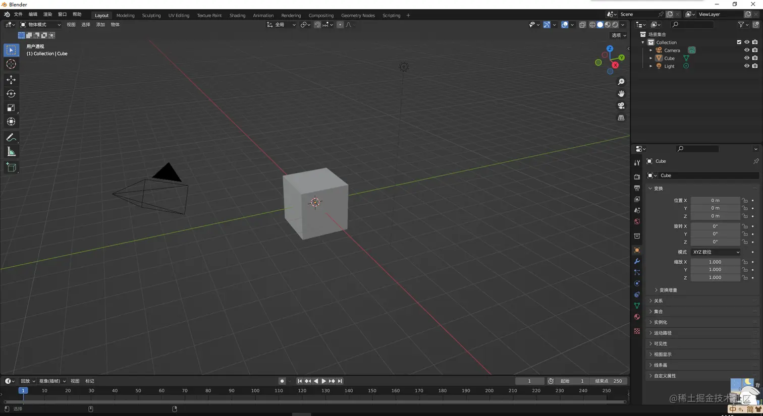Switch perspective/orthographic grid icon

(x=621, y=118)
